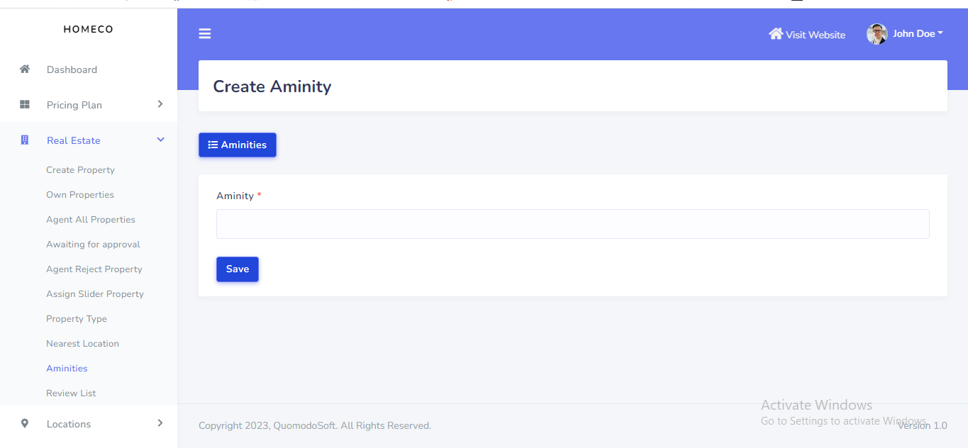This screenshot has height=448, width=968.
Task: Toggle the hamburger sidebar menu icon
Action: coord(205,34)
